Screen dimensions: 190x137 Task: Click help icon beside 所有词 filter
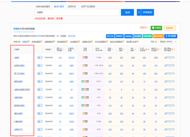pos(29,41)
